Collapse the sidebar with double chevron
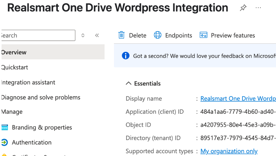This screenshot has width=276, height=156. tap(97, 35)
